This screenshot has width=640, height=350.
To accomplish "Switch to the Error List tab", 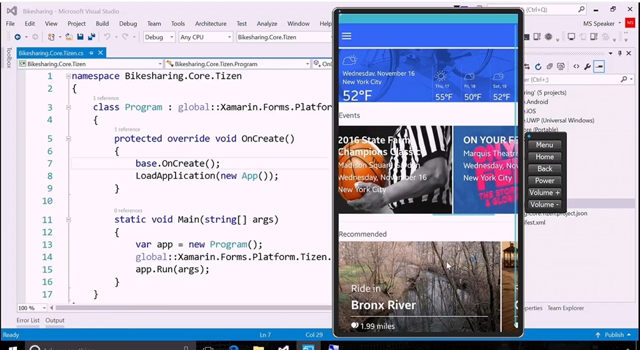I will (x=27, y=320).
